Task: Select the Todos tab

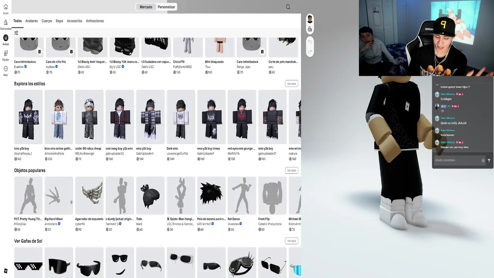Action: [17, 21]
